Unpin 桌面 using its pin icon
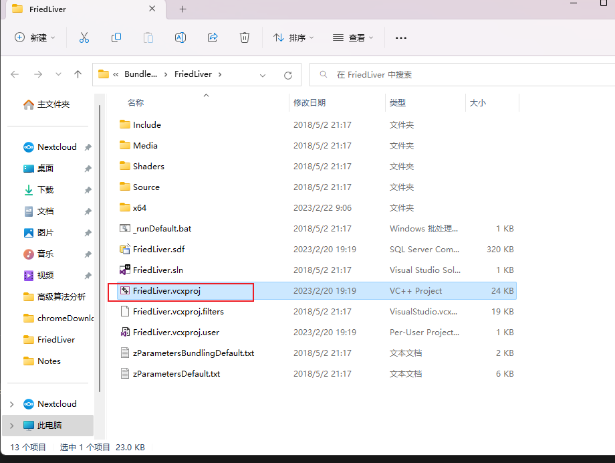The width and height of the screenshot is (615, 463). pyautogui.click(x=88, y=169)
